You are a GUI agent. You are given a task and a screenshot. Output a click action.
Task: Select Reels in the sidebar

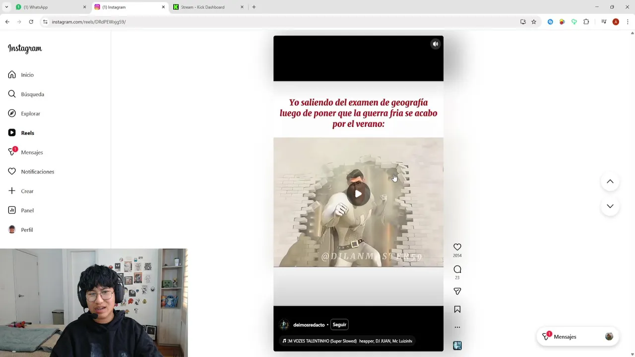21,133
